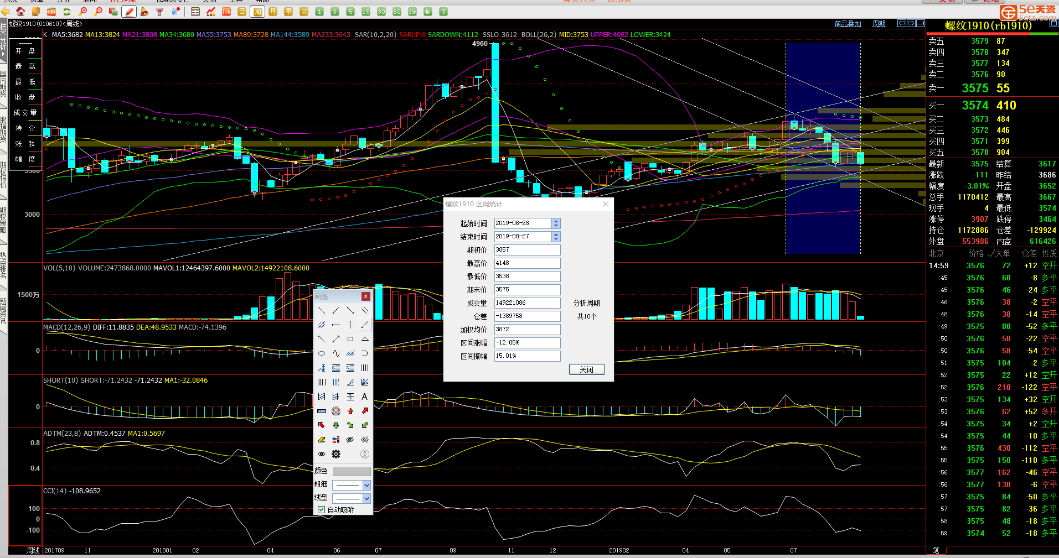Step the 起始时间 start date up
The image size is (1059, 558).
tap(556, 221)
